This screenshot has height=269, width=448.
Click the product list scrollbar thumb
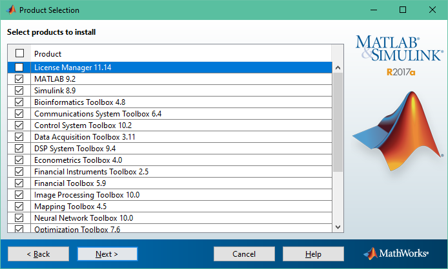[338, 122]
